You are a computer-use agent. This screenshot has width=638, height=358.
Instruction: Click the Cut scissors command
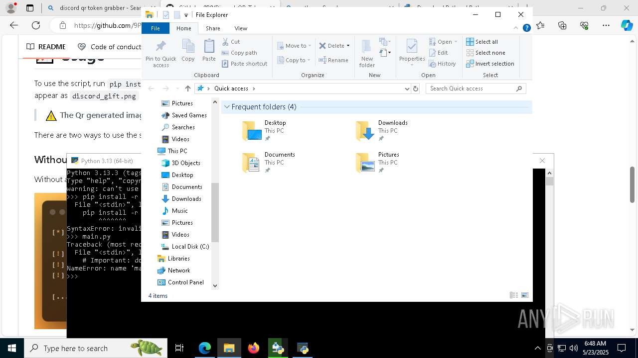pyautogui.click(x=231, y=42)
